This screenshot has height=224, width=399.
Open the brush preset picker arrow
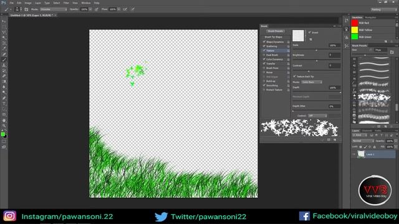[21, 9]
